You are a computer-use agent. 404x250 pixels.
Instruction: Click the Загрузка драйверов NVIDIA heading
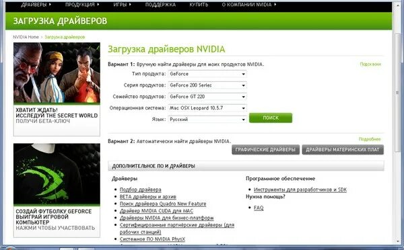[x=166, y=49]
